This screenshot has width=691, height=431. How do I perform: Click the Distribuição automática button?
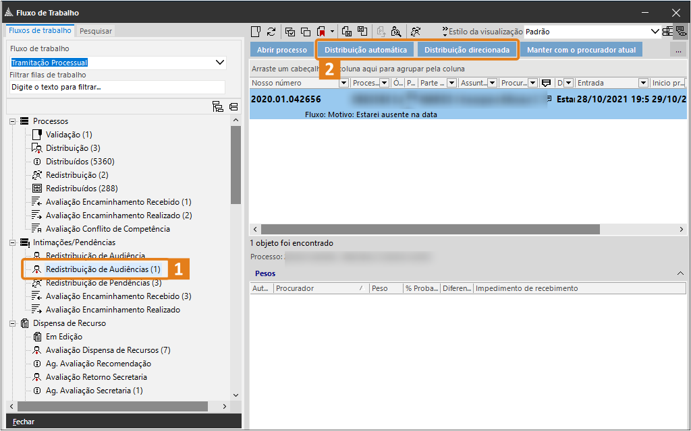(366, 50)
